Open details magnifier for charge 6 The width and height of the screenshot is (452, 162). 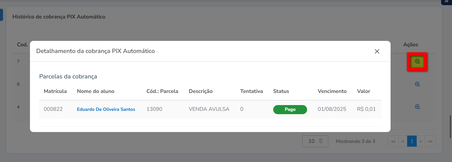click(x=417, y=84)
